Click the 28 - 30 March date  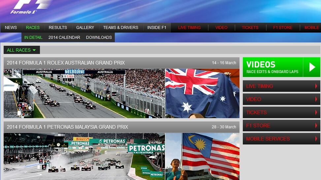coord(224,127)
